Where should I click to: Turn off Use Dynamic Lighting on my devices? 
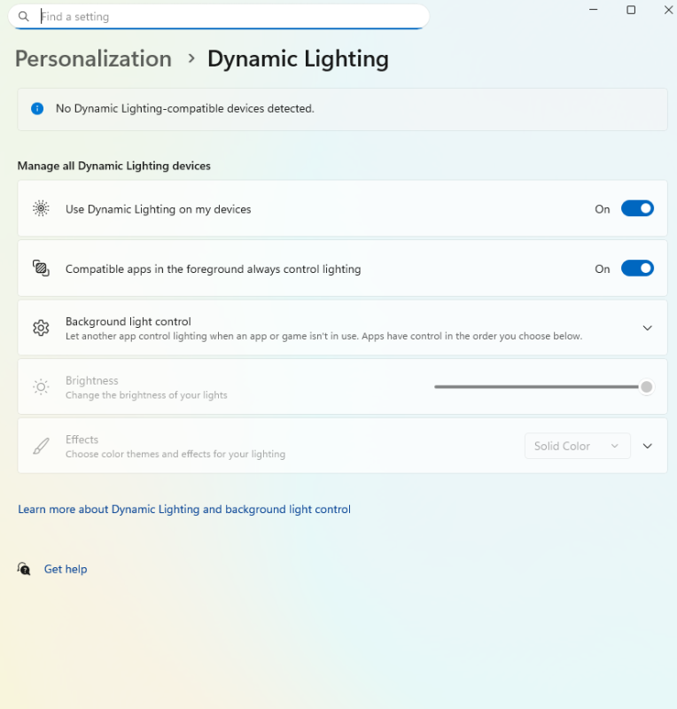click(x=637, y=209)
